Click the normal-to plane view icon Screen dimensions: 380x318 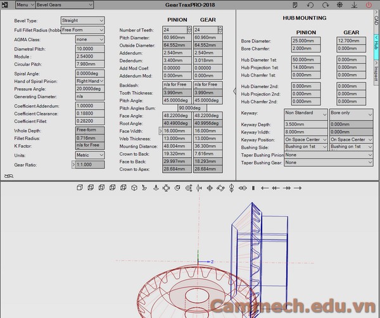tap(144, 188)
